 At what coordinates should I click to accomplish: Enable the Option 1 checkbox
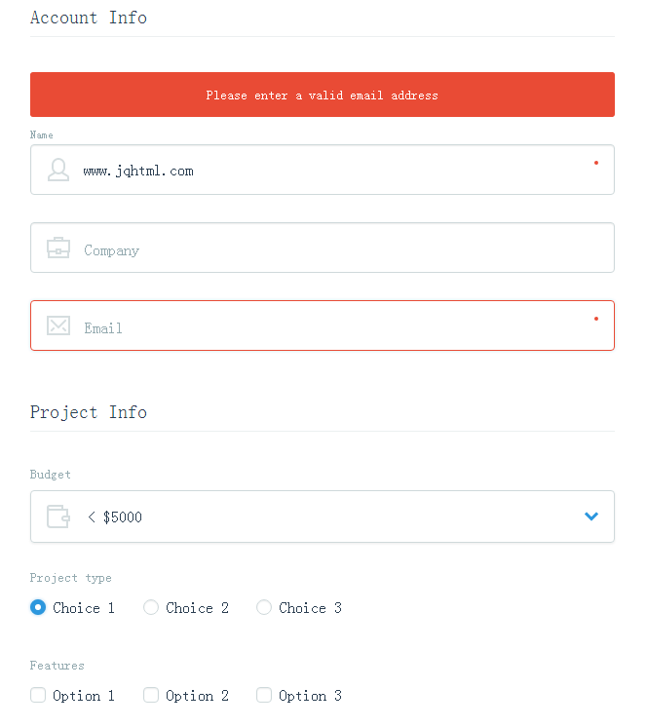pyautogui.click(x=38, y=695)
